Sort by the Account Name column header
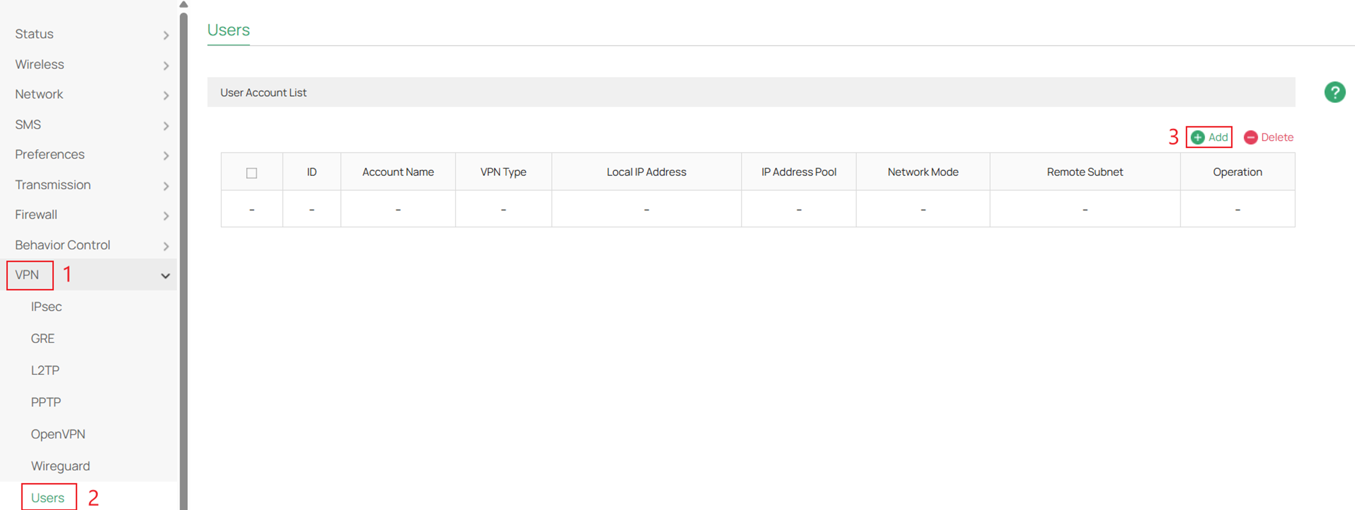This screenshot has width=1355, height=510. pyautogui.click(x=398, y=171)
